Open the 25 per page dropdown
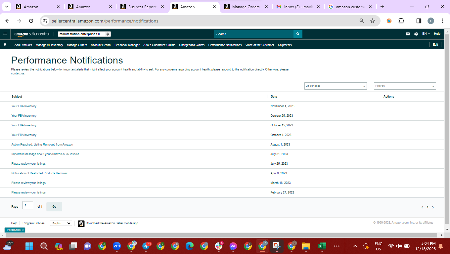 point(336,86)
